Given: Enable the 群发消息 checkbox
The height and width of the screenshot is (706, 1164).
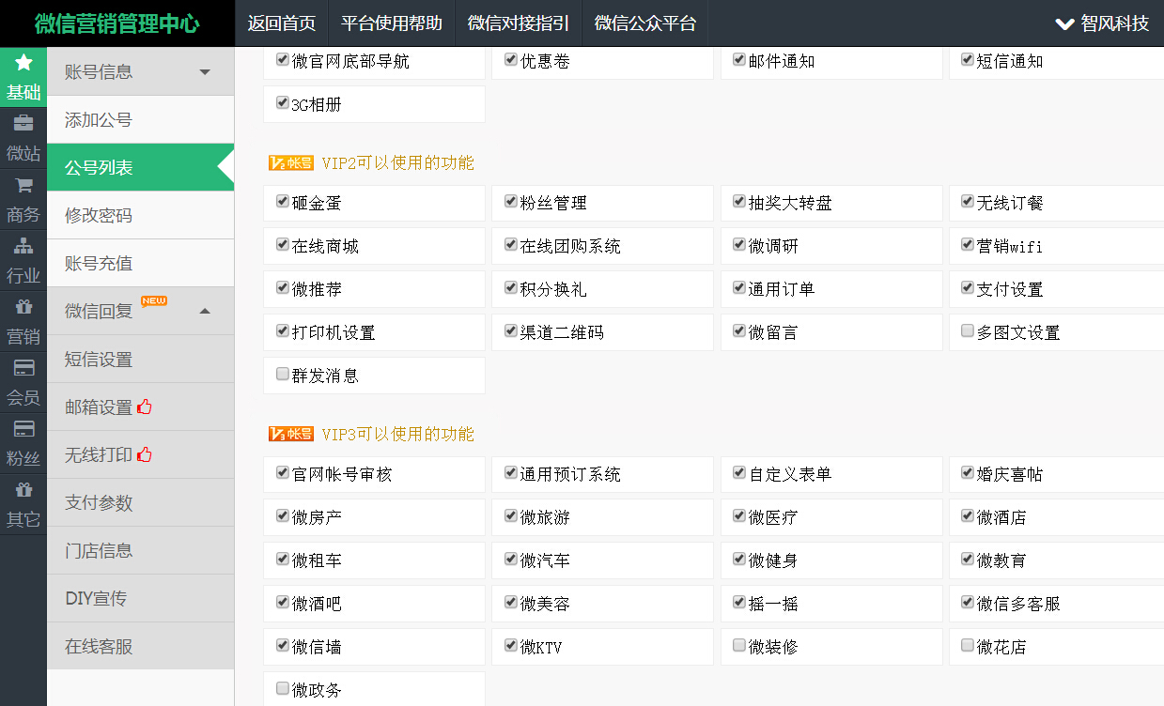Looking at the screenshot, I should tap(283, 375).
